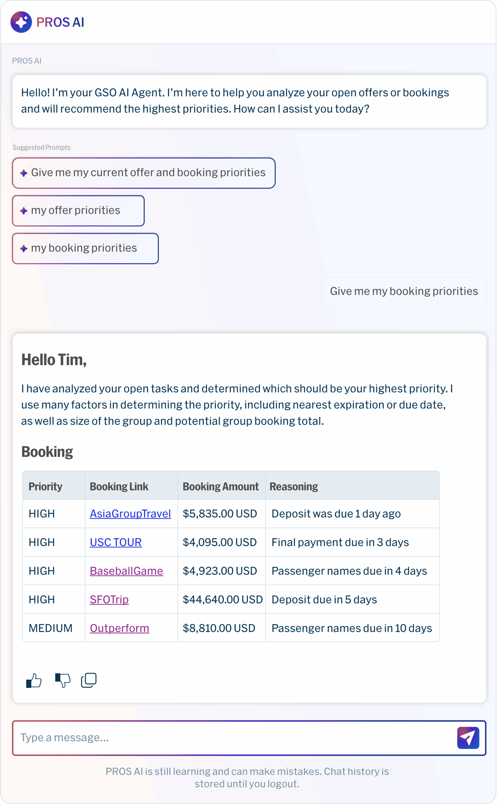Click the sparkle icon beside 'my offer priorities'
This screenshot has width=498, height=804.
pos(24,211)
